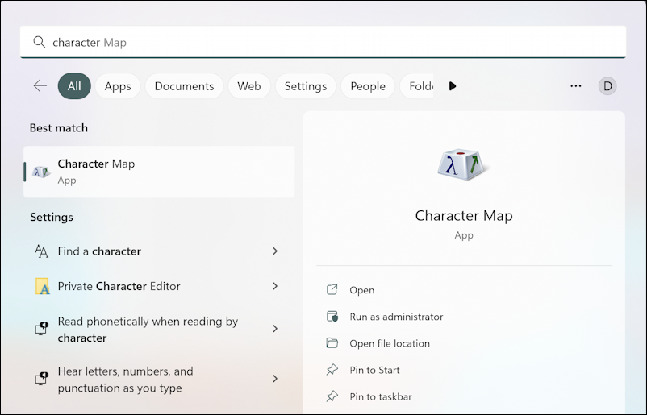This screenshot has height=415, width=647.
Task: Show more filters with the play arrow
Action: (x=453, y=86)
